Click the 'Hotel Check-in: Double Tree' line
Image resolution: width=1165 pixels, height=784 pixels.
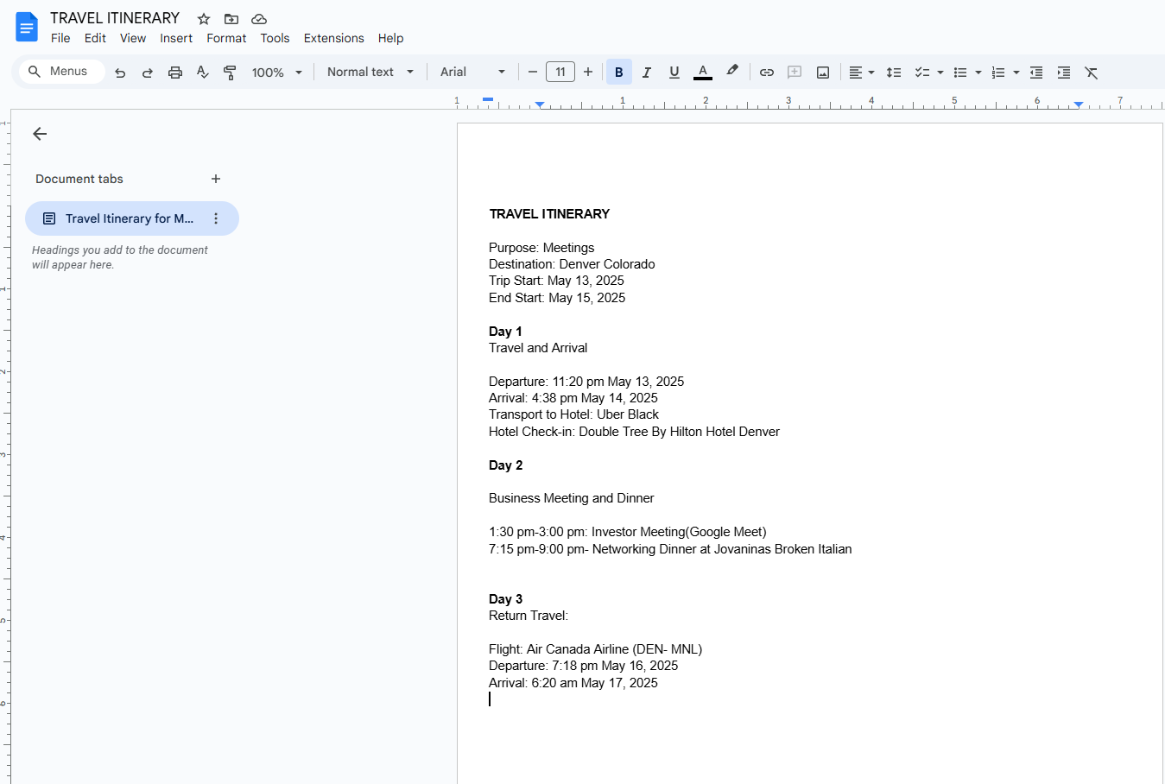pyautogui.click(x=634, y=432)
